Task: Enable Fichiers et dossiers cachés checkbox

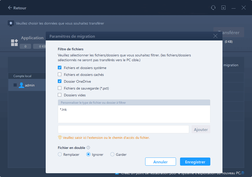Action: tap(60, 75)
